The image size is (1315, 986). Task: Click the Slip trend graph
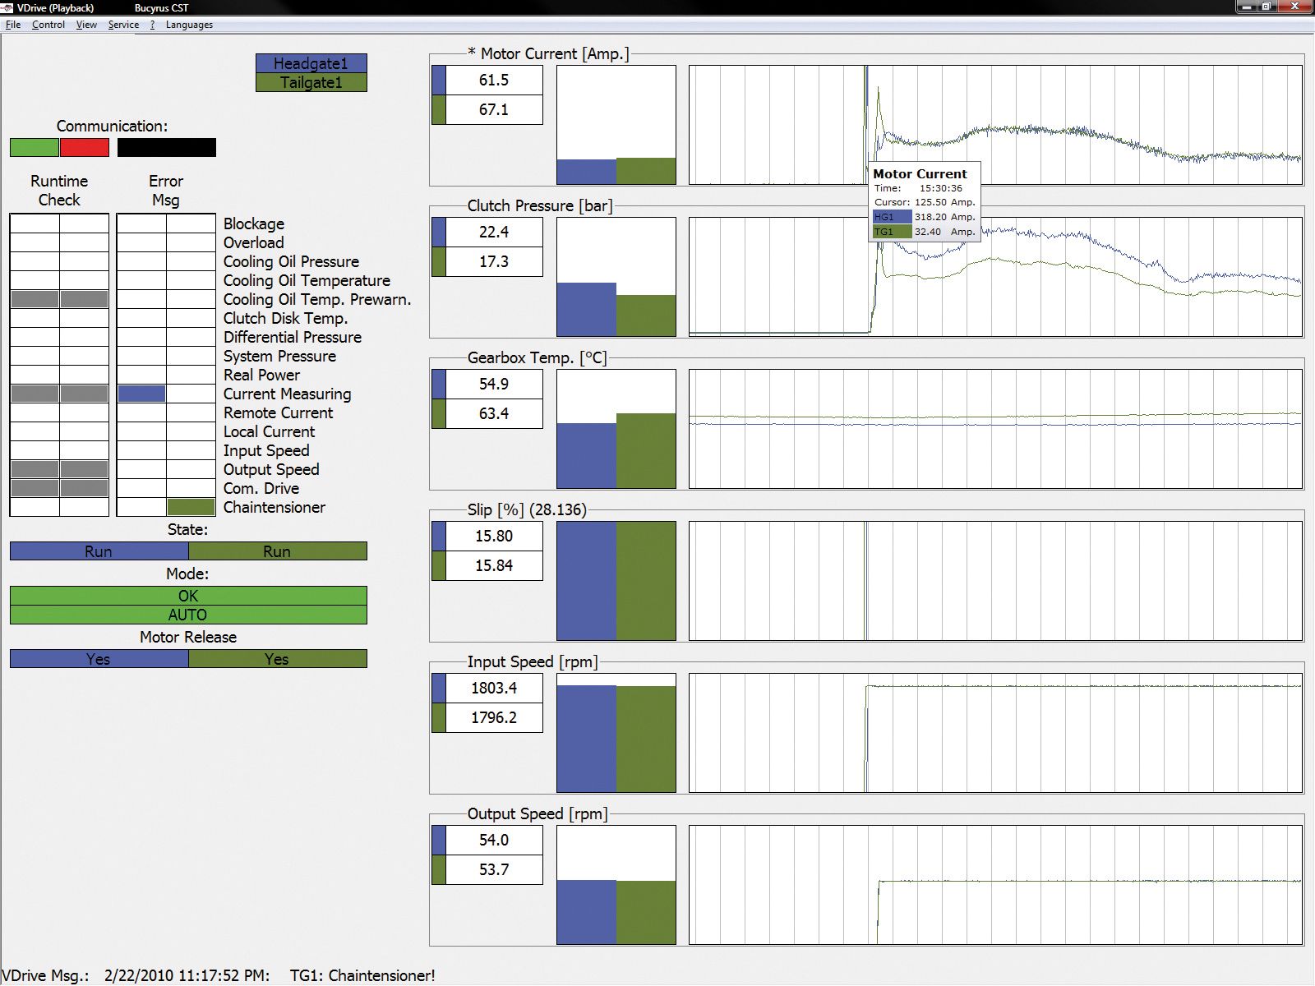pos(995,581)
